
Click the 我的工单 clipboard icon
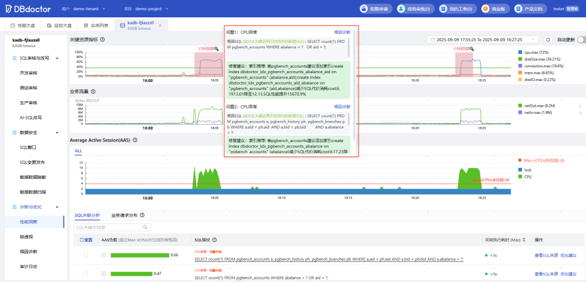(x=444, y=9)
